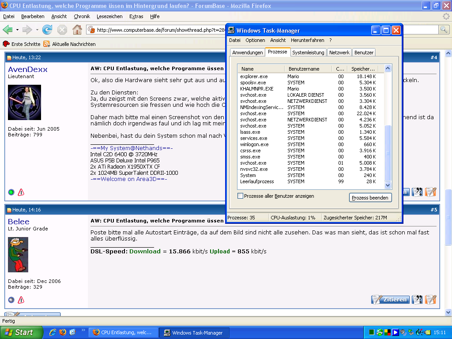Click third quick launch icon
The image size is (452, 339).
72,332
